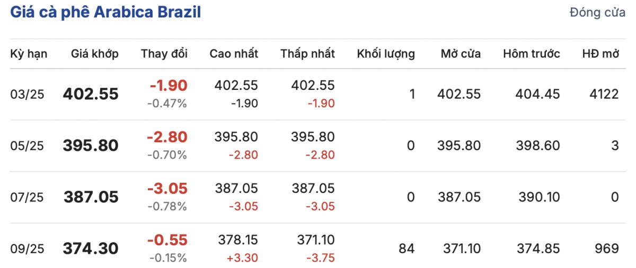
Task: Select the 'Giá khớp' column header
Action: click(x=95, y=53)
